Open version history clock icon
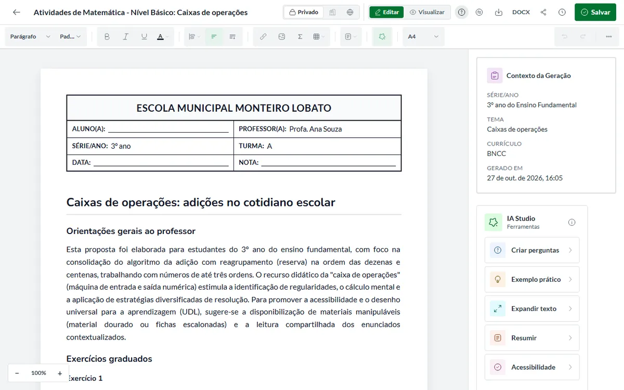Image resolution: width=624 pixels, height=390 pixels. click(x=562, y=12)
